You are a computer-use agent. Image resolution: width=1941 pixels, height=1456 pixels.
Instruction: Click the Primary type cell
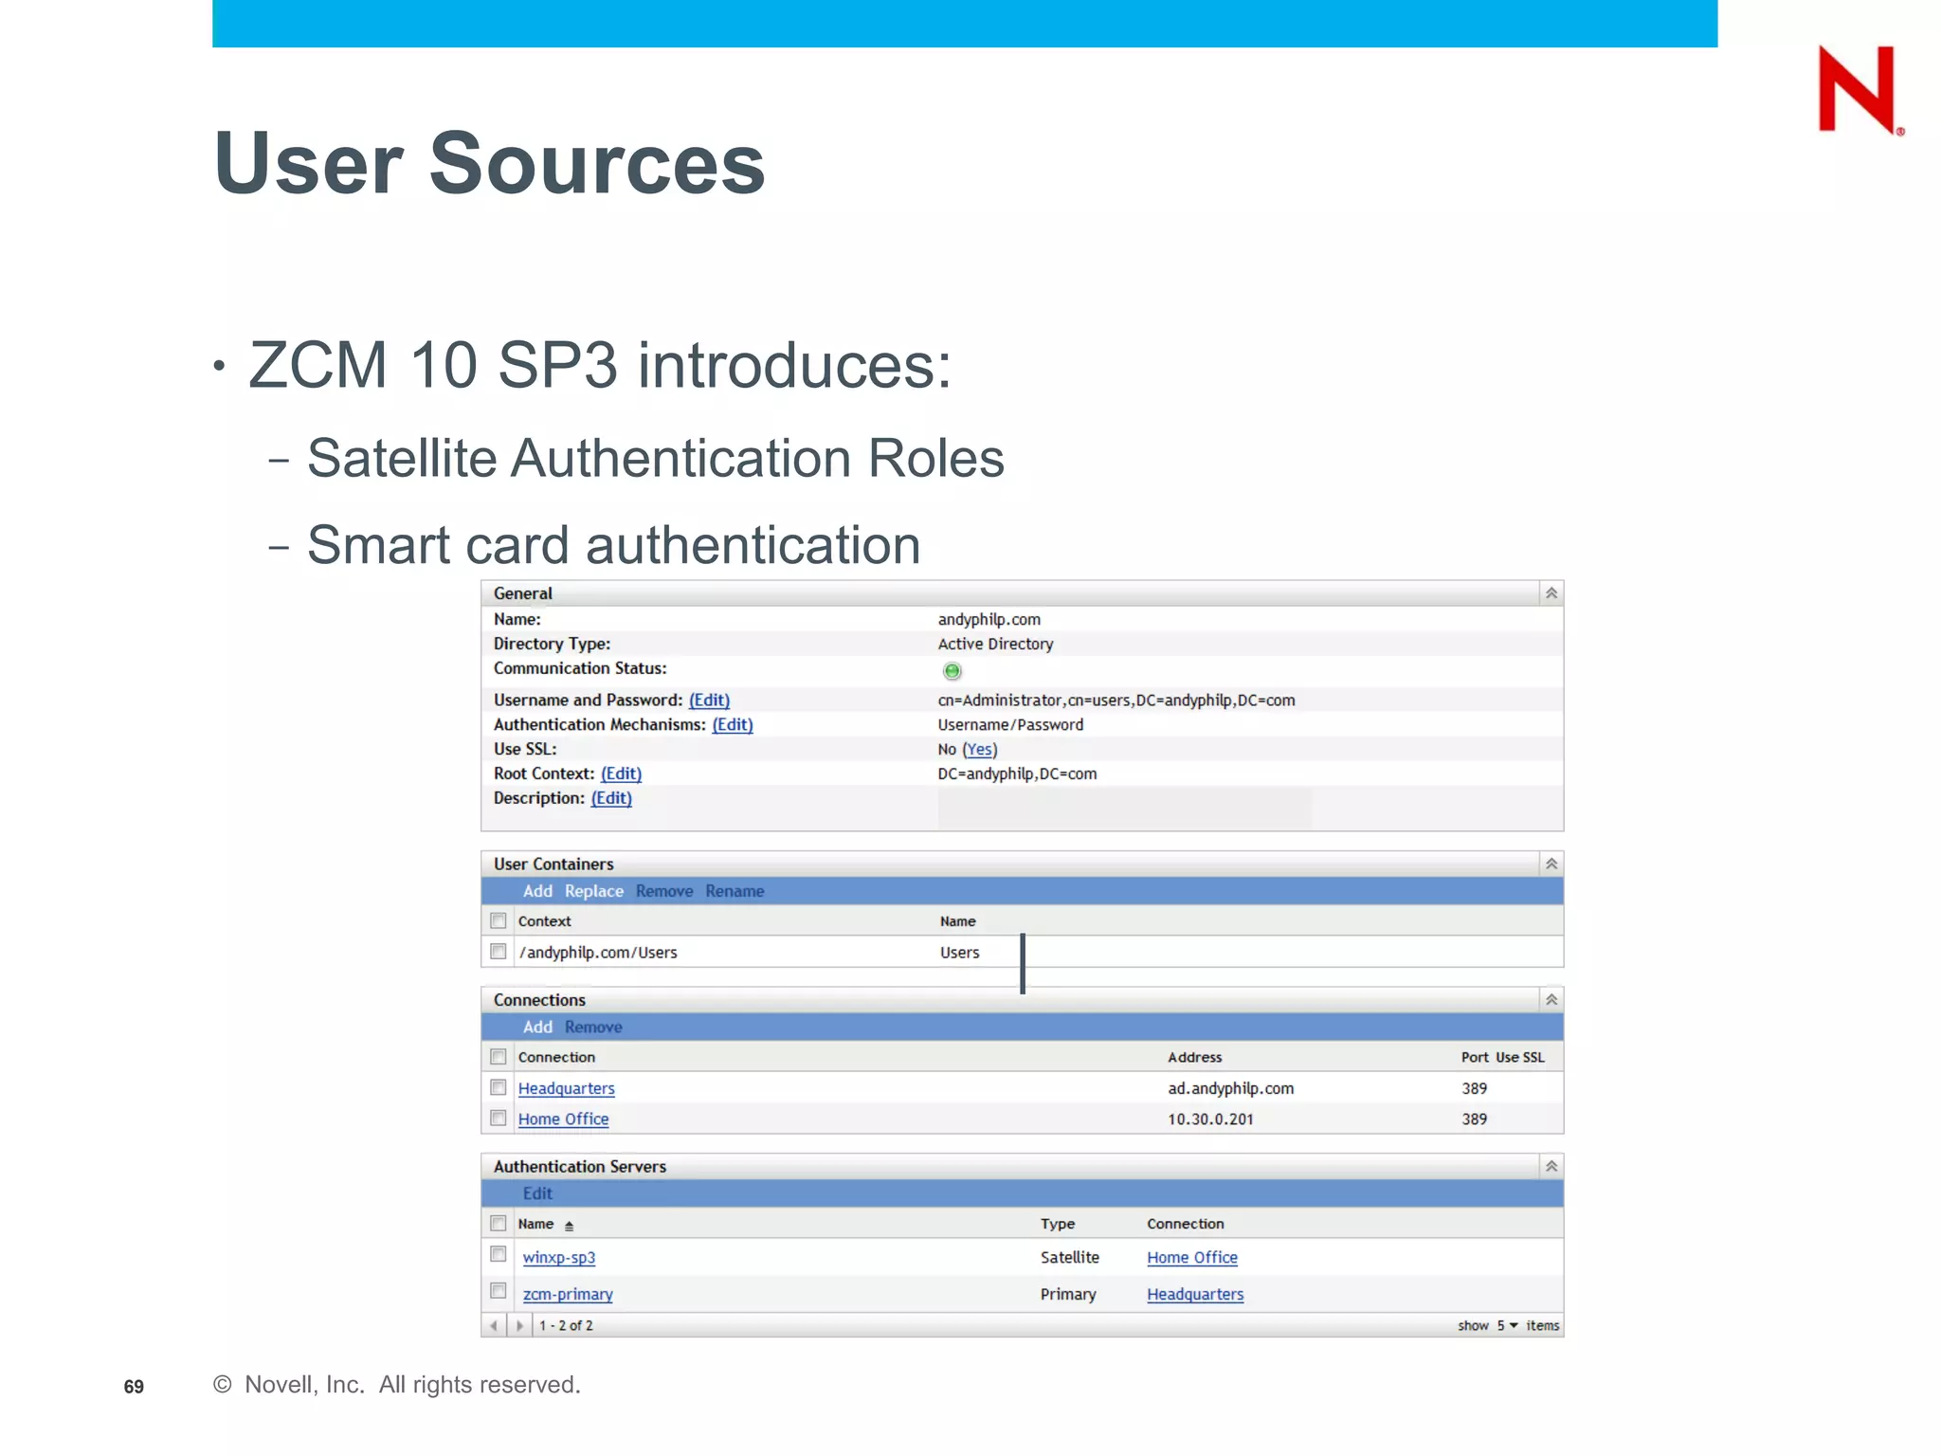(1068, 1294)
